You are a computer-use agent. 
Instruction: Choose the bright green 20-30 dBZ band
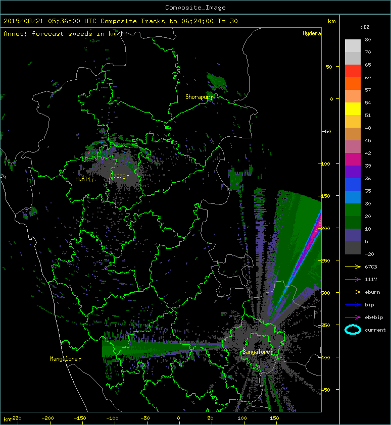coord(353,209)
